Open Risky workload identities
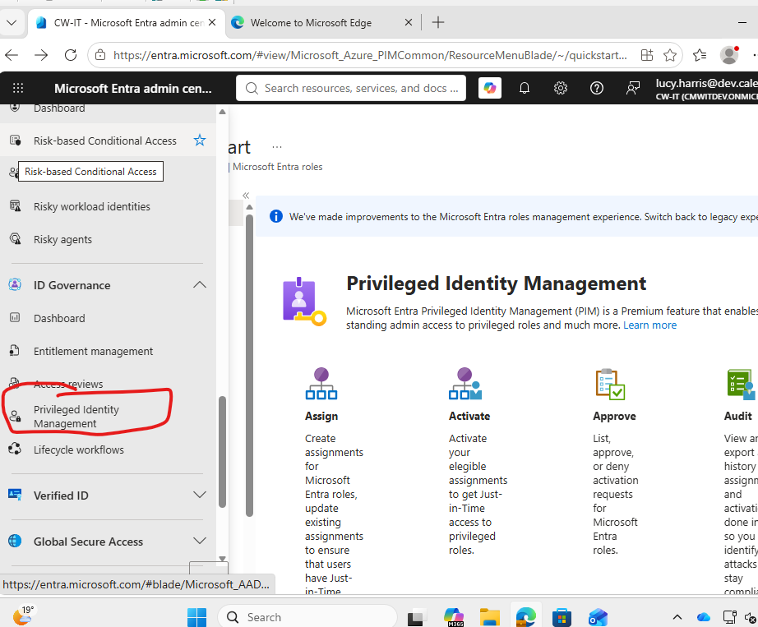Image resolution: width=758 pixels, height=627 pixels. point(92,206)
